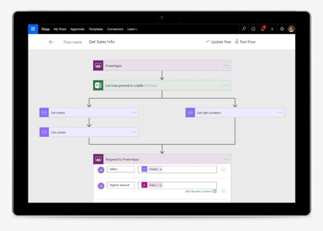
Task: Expand the List rows present in a table card
Action: pos(162,85)
